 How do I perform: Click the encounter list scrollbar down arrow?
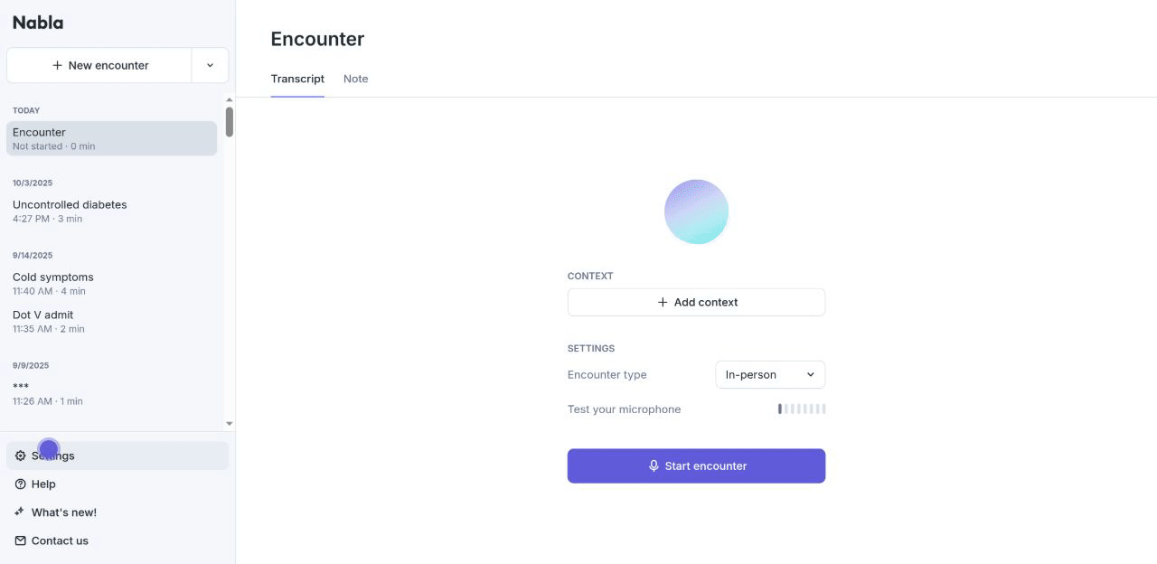(x=230, y=423)
